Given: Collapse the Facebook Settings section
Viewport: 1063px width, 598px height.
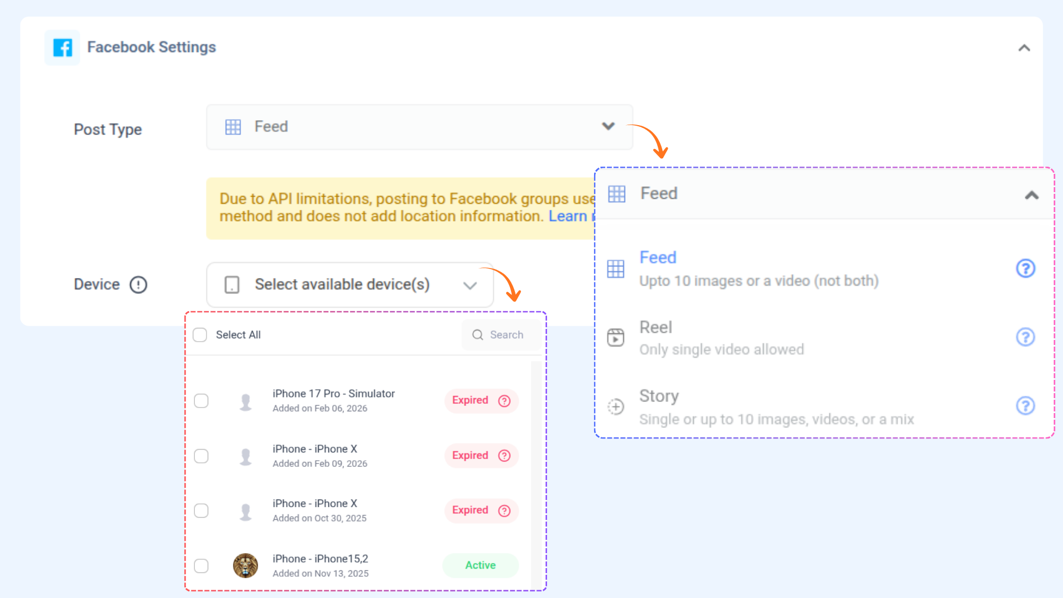Looking at the screenshot, I should (x=1024, y=48).
